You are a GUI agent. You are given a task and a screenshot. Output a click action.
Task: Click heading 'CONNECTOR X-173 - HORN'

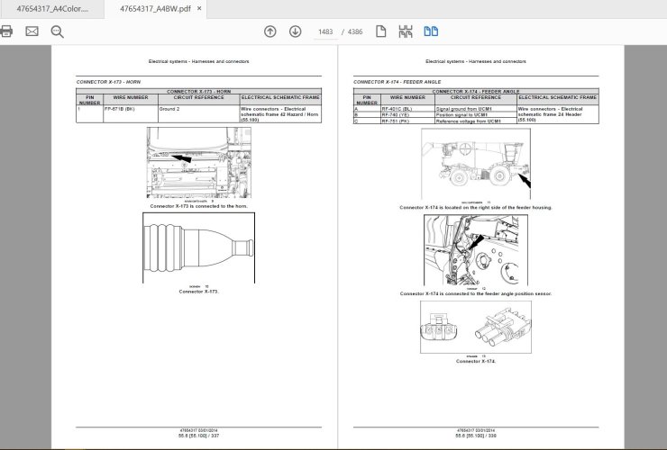pyautogui.click(x=108, y=82)
